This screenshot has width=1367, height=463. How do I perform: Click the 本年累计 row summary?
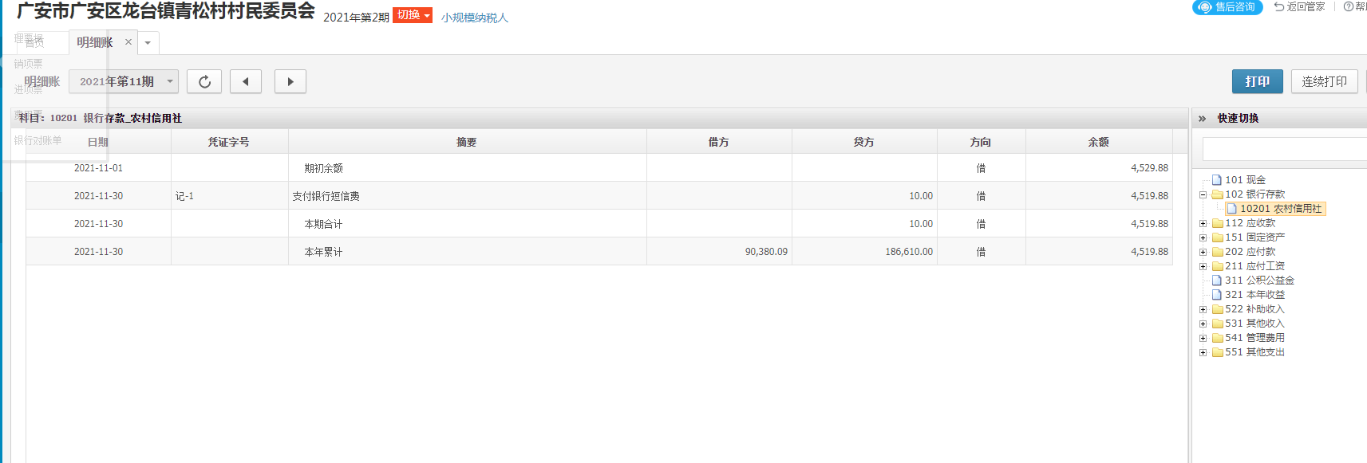point(323,252)
